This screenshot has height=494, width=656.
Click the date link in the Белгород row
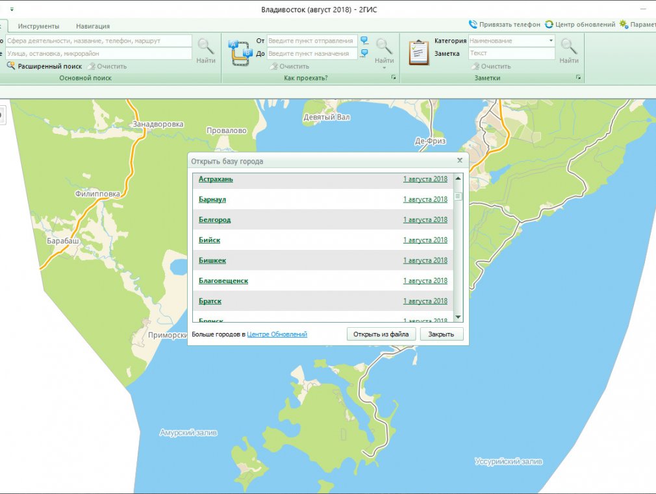click(425, 219)
